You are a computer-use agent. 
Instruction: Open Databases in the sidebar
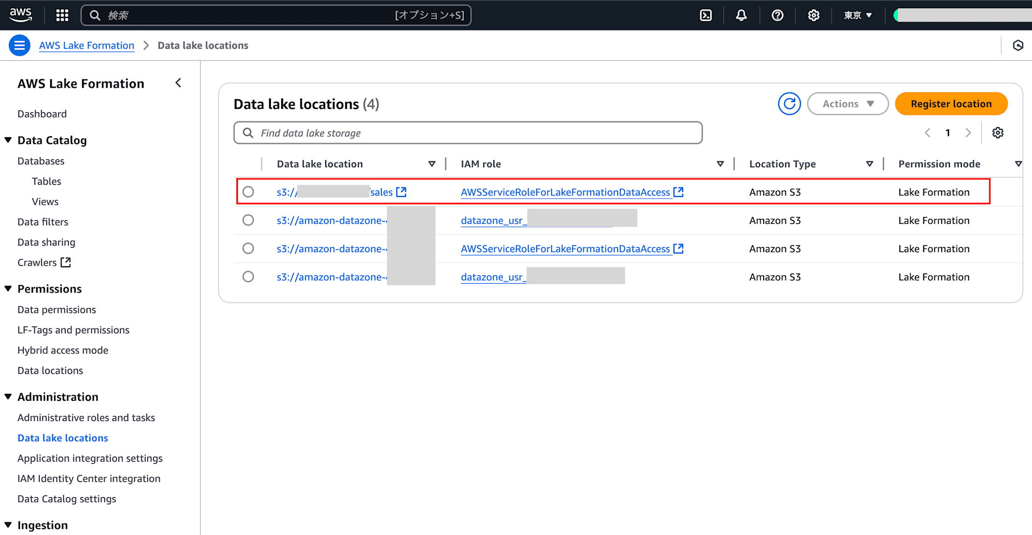(41, 161)
